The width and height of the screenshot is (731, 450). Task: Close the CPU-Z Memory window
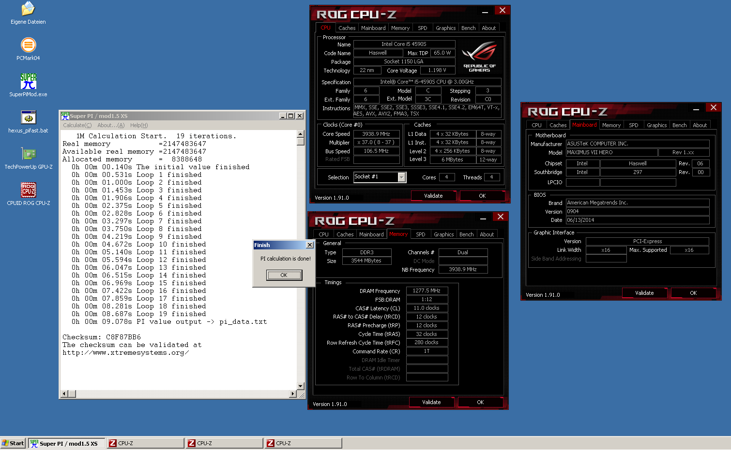pyautogui.click(x=501, y=217)
